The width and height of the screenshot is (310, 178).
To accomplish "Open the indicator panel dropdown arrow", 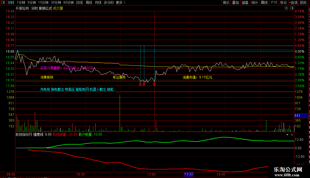I will pos(287,135).
